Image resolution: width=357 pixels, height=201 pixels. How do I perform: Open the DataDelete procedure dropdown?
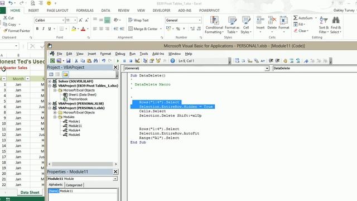(315, 68)
